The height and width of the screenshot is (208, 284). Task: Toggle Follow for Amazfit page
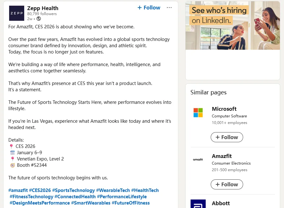226,184
